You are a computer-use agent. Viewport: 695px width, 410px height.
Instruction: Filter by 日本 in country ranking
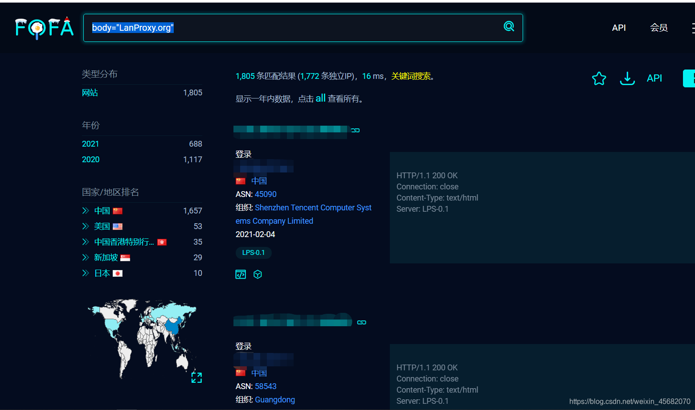102,273
